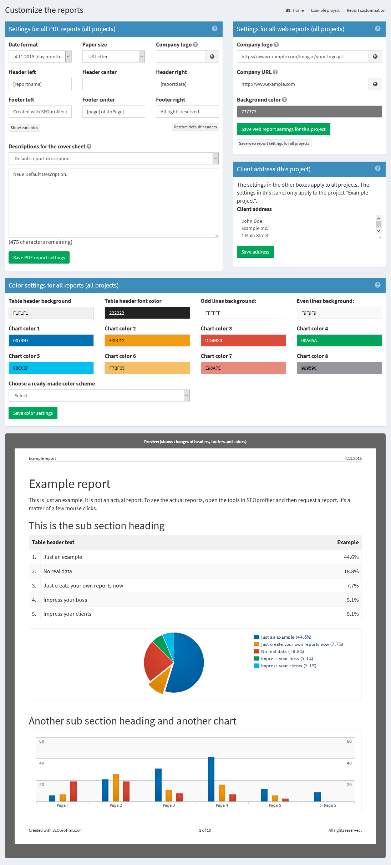Open the Default report description dropdown
This screenshot has height=865, width=391.
tap(113, 158)
